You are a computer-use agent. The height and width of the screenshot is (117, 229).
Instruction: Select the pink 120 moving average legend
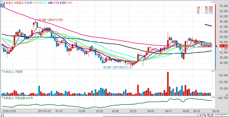[x=56, y=3]
